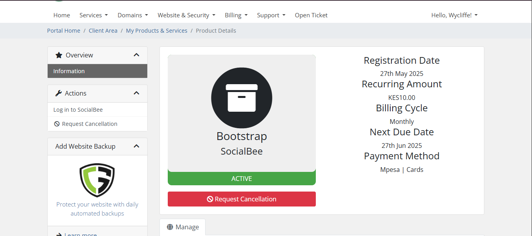Screen dimensions: 532x236
Task: Click the 27th May 2025 registration date
Action: [x=402, y=74]
